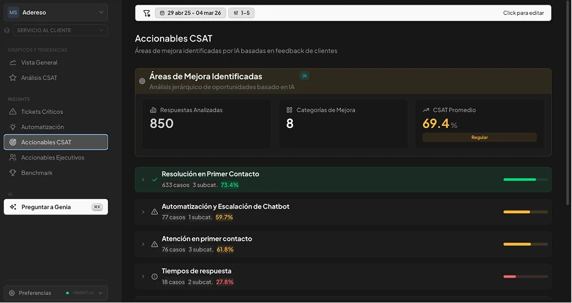Click the 69.4 CSAT Promedio value
The height and width of the screenshot is (303, 572).
coord(436,124)
